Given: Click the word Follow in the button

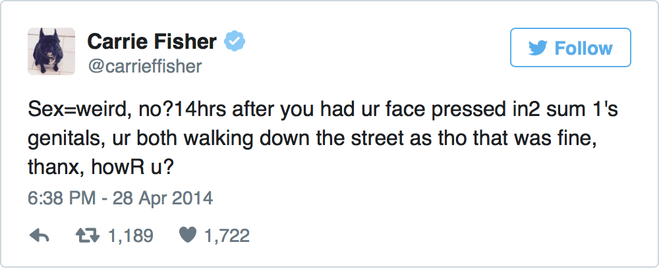Looking at the screenshot, I should (584, 48).
